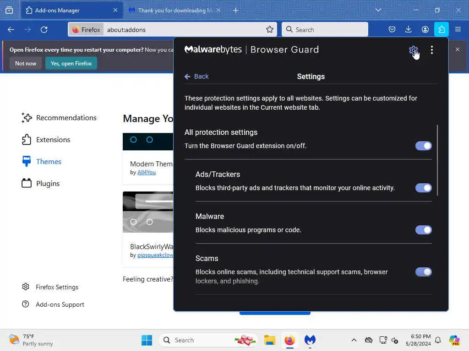The width and height of the screenshot is (469, 351).
Task: Open pipsqueakclown author link
Action: pyautogui.click(x=155, y=255)
